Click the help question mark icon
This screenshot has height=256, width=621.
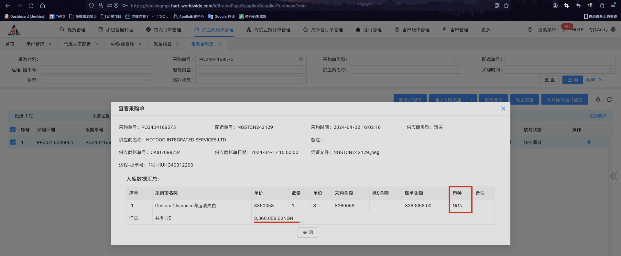(x=530, y=29)
